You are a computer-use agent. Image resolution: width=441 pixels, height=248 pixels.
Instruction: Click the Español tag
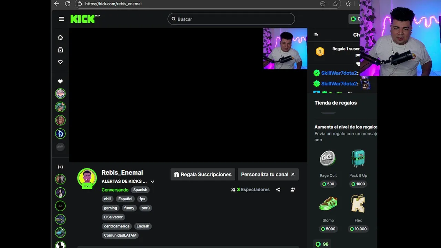[x=125, y=199]
